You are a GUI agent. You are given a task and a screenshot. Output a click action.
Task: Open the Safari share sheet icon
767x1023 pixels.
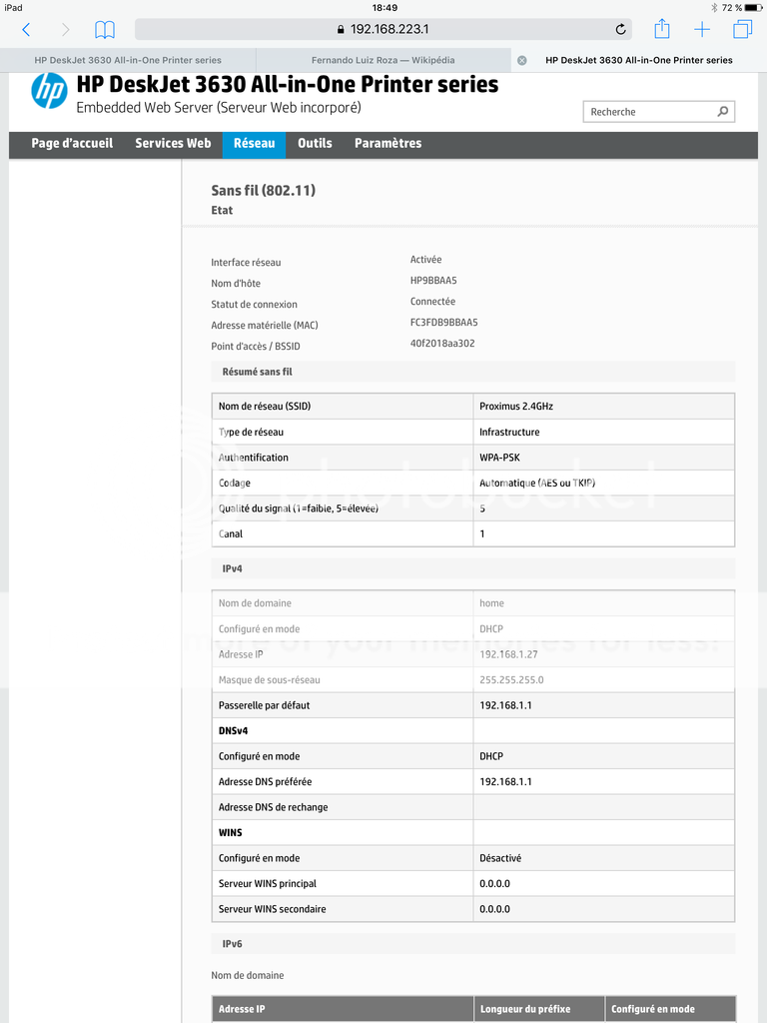click(x=662, y=29)
